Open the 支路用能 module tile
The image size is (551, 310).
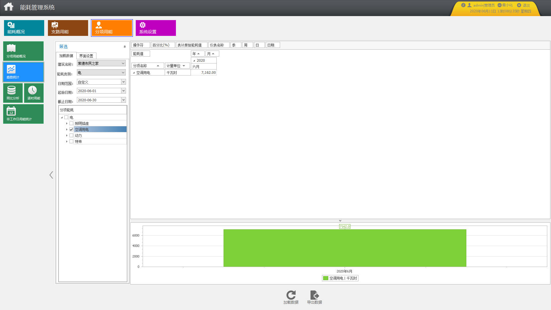pyautogui.click(x=68, y=28)
